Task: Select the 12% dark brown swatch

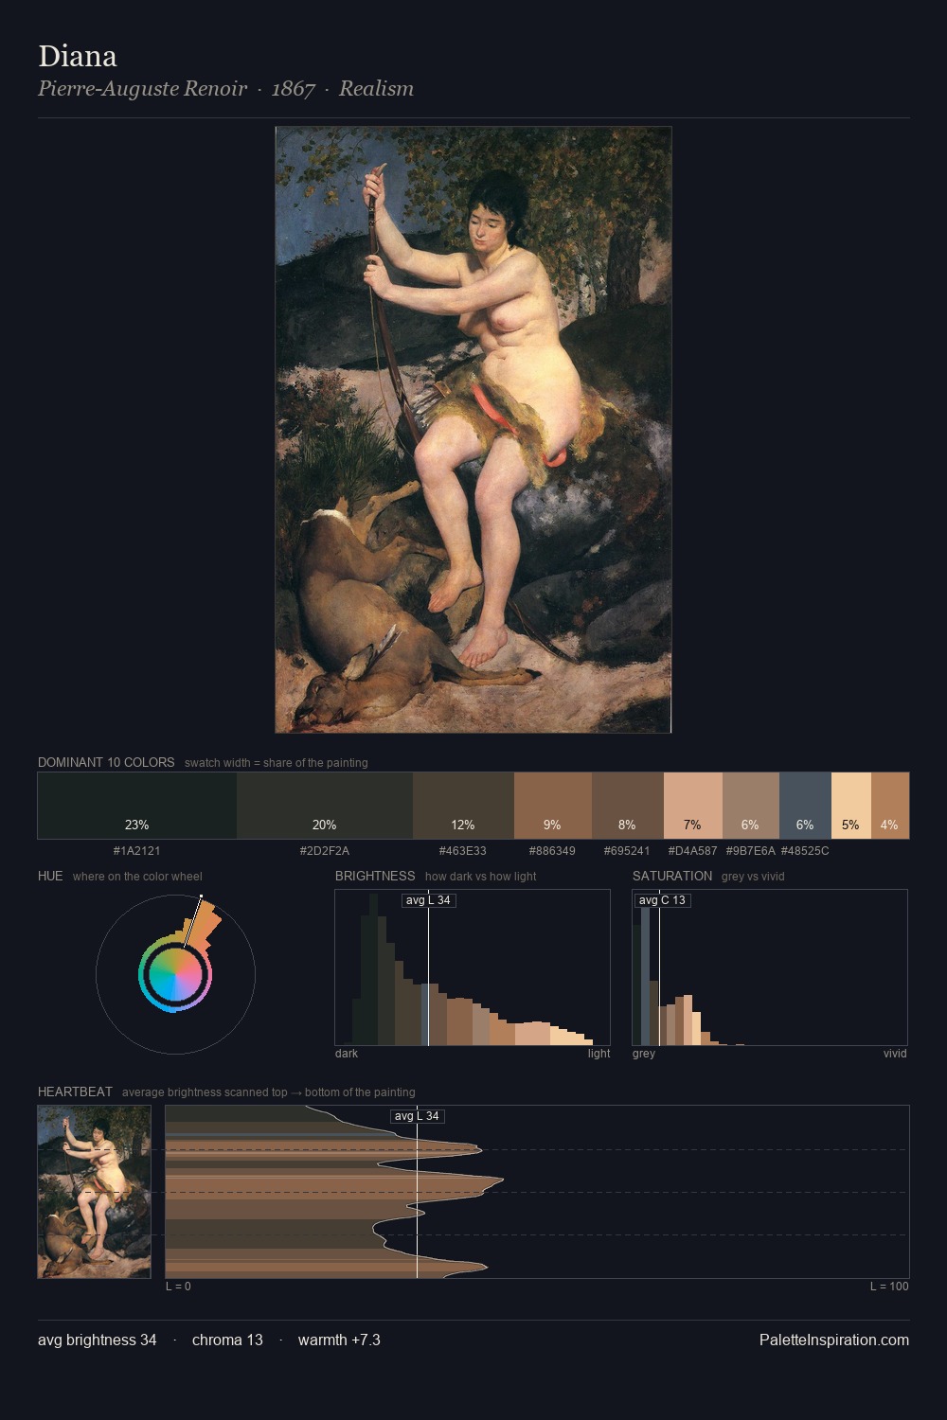Action: point(463,806)
